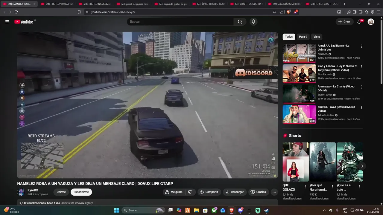
Task: Open Steam from the taskbar
Action: click(266, 210)
